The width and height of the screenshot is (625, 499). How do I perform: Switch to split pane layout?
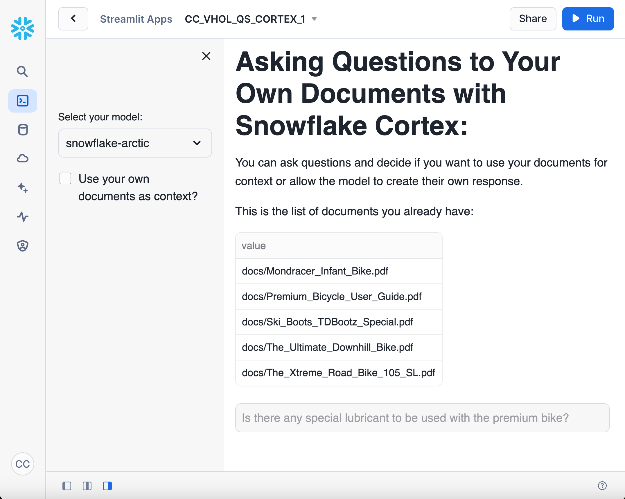click(87, 486)
